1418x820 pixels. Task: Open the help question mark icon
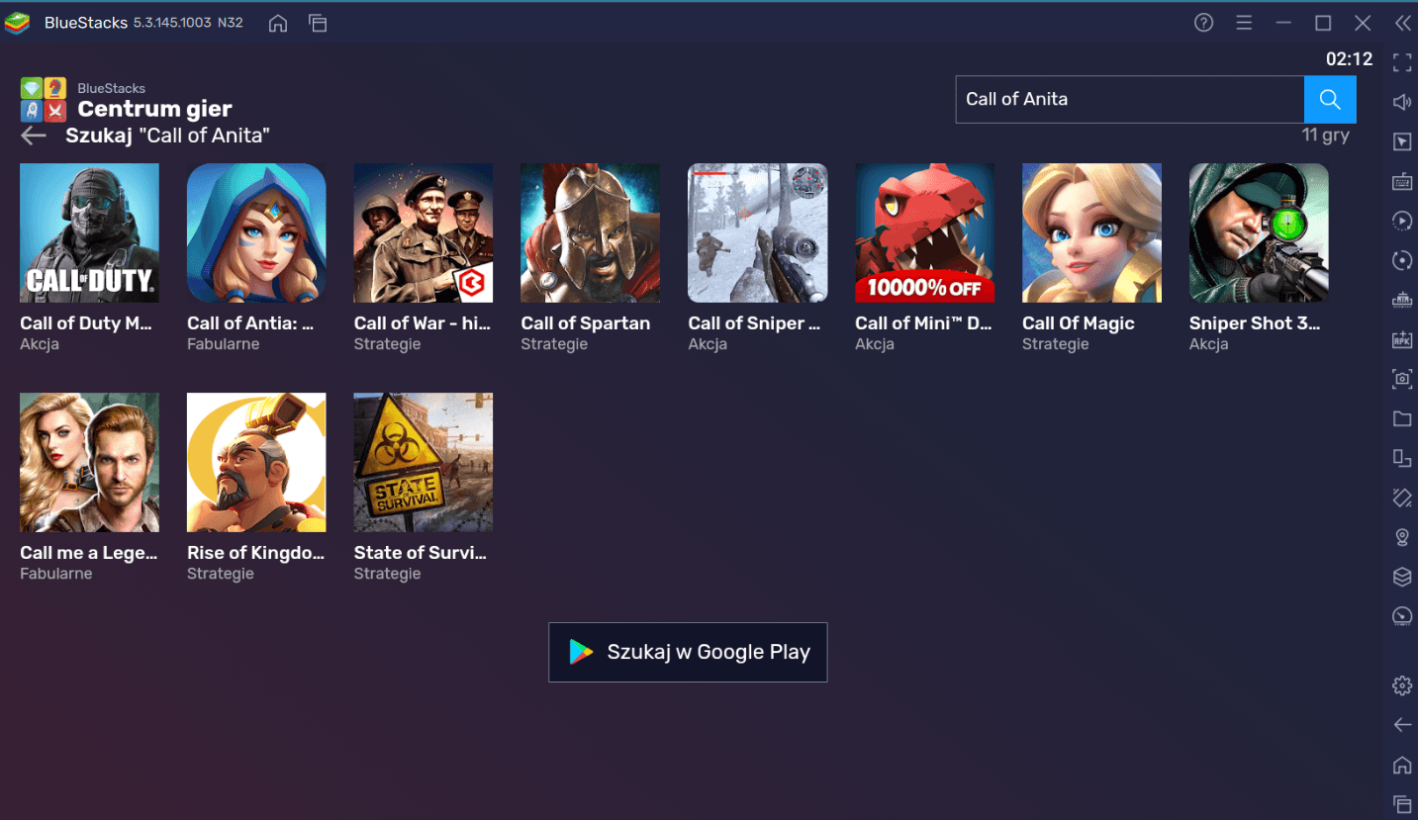pyautogui.click(x=1204, y=23)
